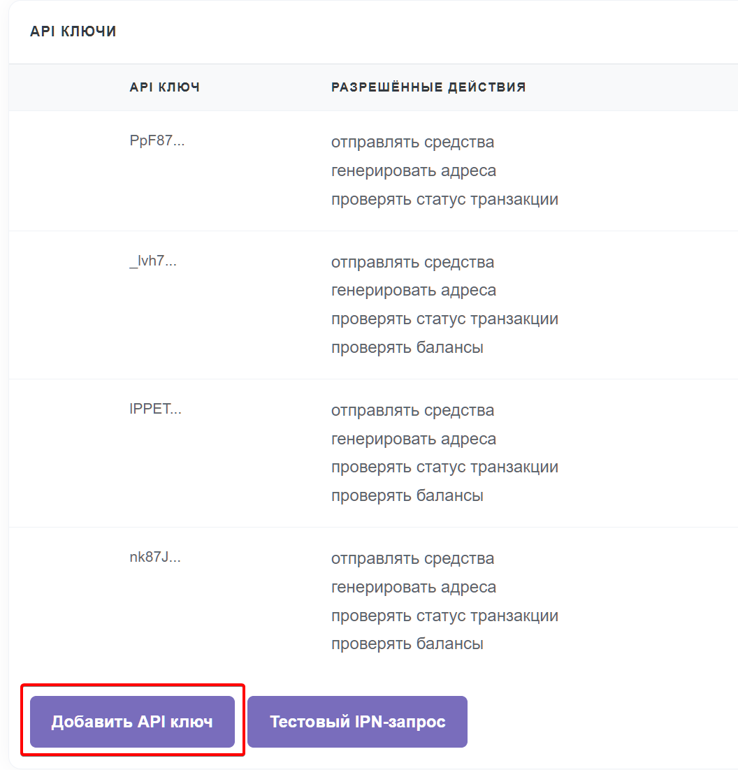Click "генерировать адреса" in the _lvh7 row
The image size is (738, 770).
click(x=414, y=291)
